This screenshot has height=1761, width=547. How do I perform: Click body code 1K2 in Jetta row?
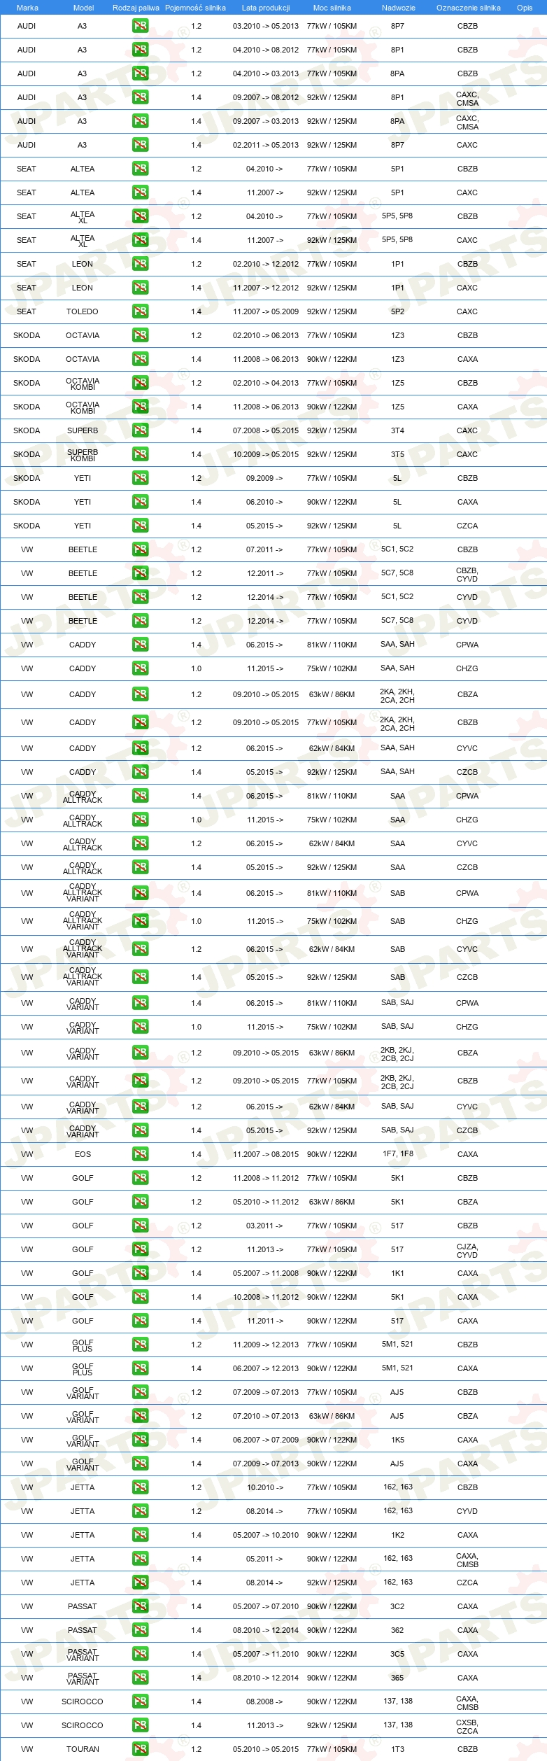pos(397,1535)
